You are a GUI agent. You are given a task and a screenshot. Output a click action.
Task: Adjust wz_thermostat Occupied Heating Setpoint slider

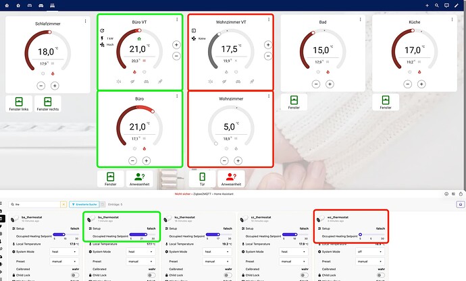pos(372,235)
